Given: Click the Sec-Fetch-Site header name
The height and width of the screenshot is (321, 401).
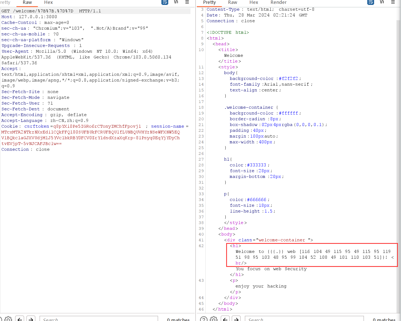Looking at the screenshot, I should pos(21,92).
